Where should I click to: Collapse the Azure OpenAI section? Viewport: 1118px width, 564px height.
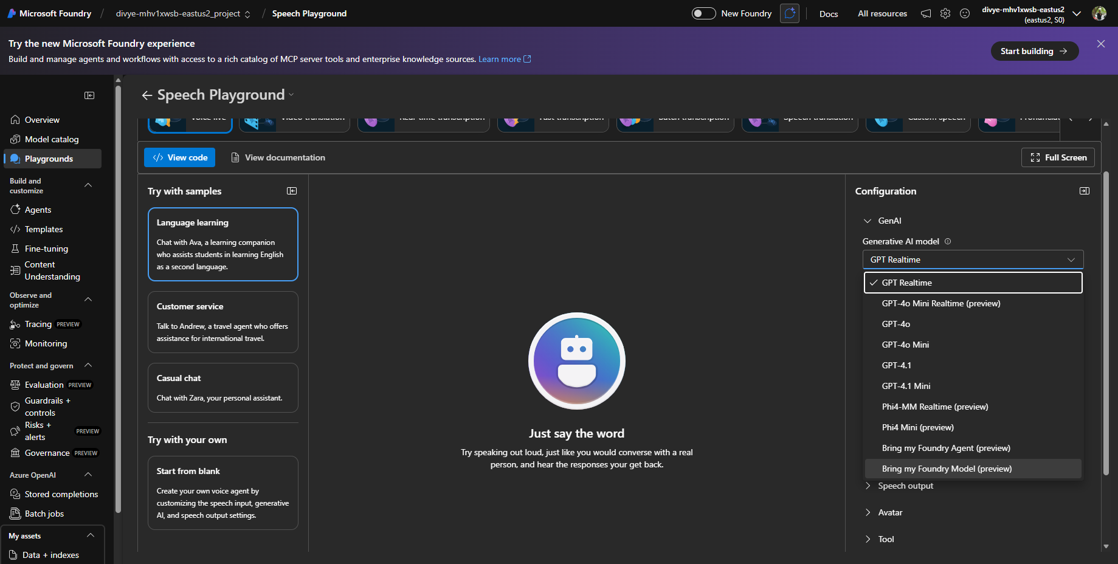coord(88,475)
